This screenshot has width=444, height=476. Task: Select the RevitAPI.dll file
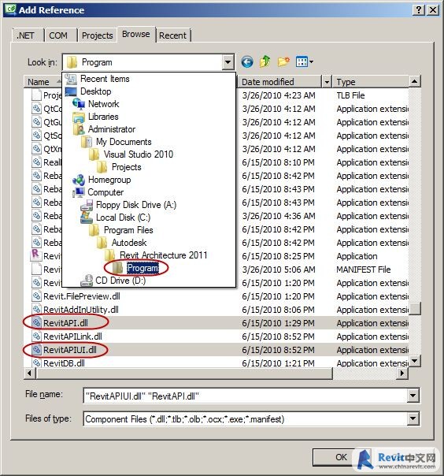[65, 323]
